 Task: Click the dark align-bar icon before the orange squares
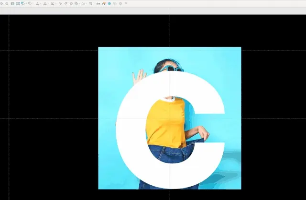pos(98,4)
